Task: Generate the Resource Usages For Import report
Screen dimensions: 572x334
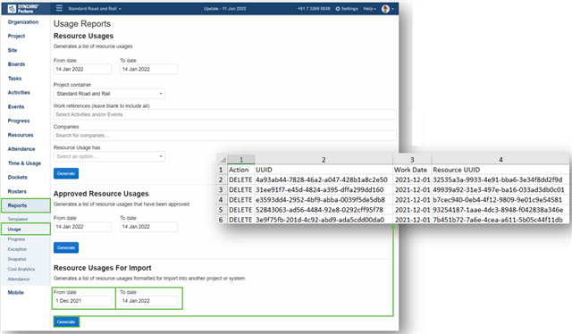Action: point(66,322)
